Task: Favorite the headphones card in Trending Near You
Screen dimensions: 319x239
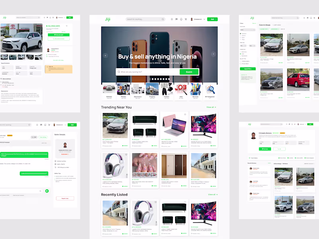Action: pos(126,155)
